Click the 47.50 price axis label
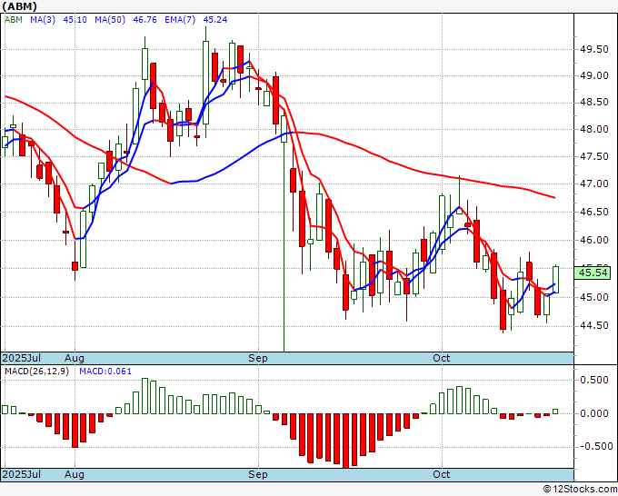Viewport: 618px width, 496px height. tap(594, 157)
